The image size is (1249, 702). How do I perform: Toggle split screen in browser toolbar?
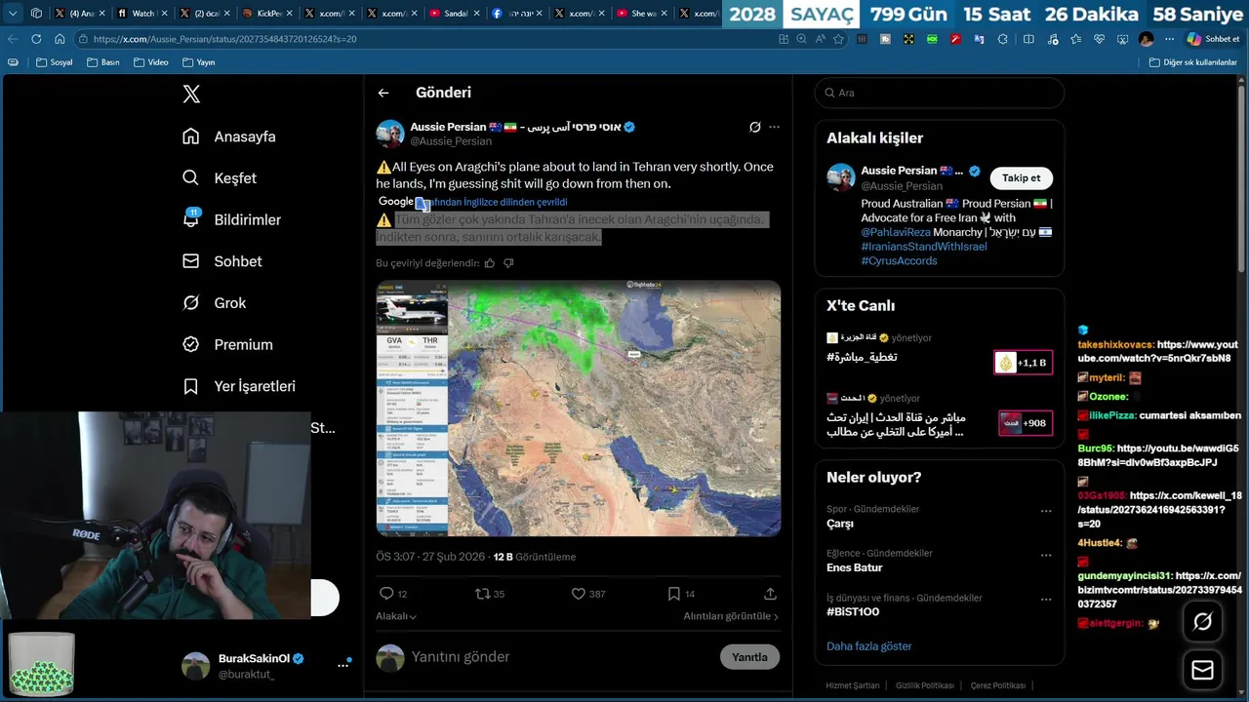[1028, 39]
